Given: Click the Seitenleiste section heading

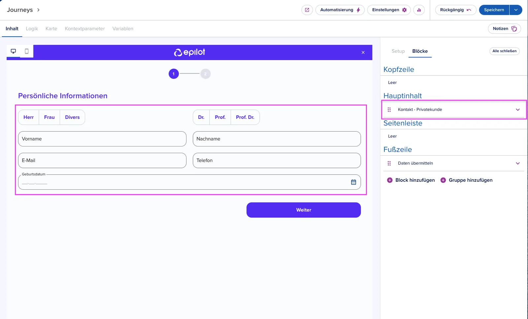Looking at the screenshot, I should [403, 123].
